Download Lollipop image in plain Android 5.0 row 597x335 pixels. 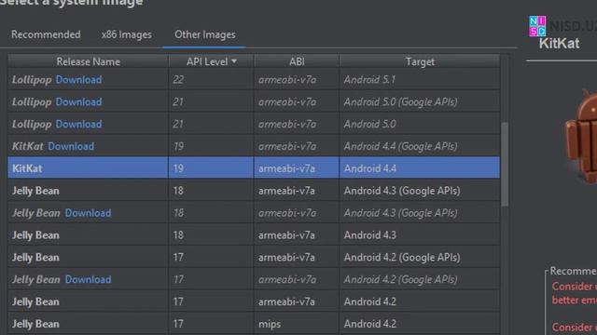coord(78,124)
